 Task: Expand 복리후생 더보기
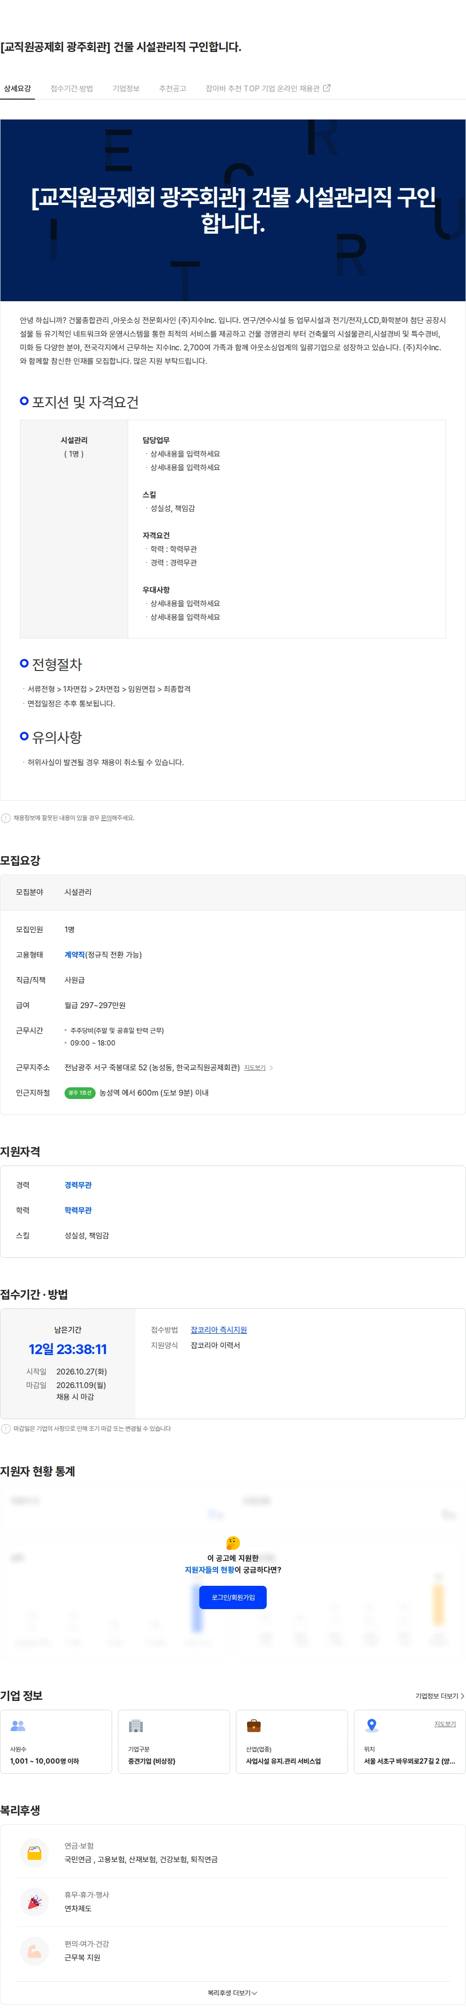(x=233, y=1992)
